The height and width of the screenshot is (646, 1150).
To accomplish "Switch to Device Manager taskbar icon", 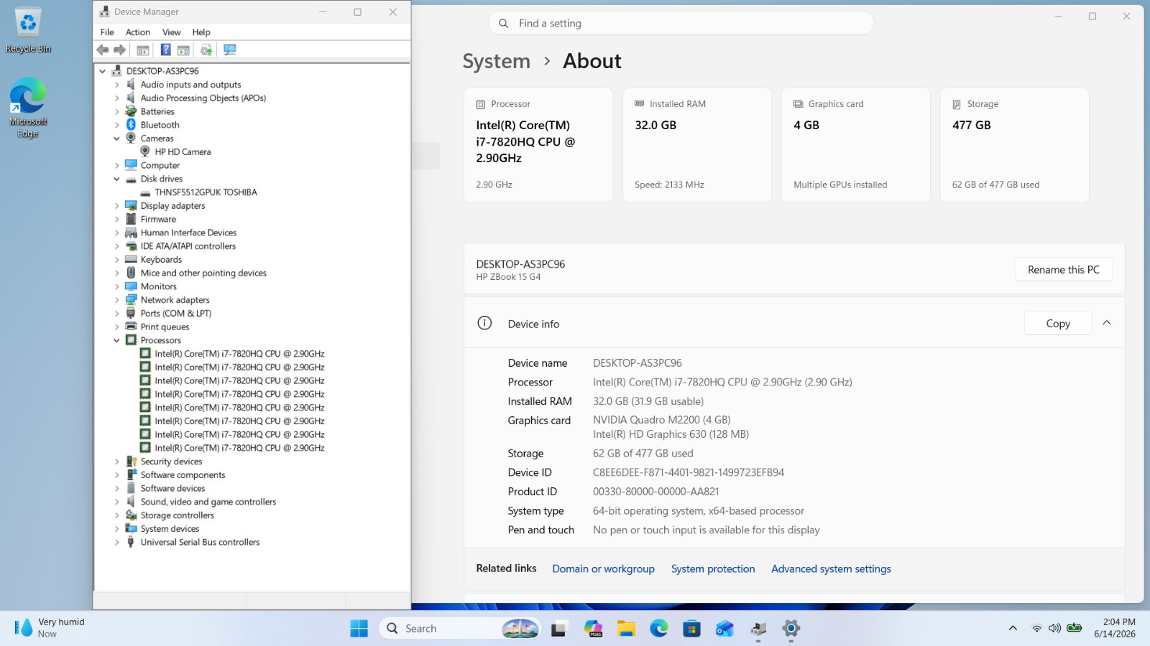I will point(758,629).
